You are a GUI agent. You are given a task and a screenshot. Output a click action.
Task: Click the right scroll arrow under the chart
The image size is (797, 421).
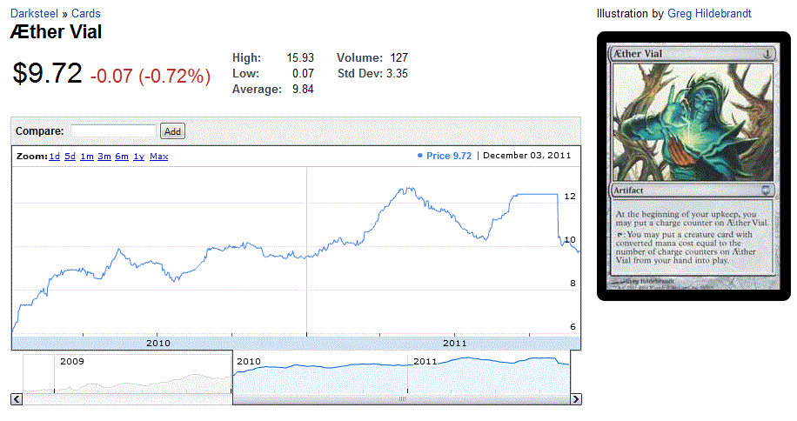575,399
